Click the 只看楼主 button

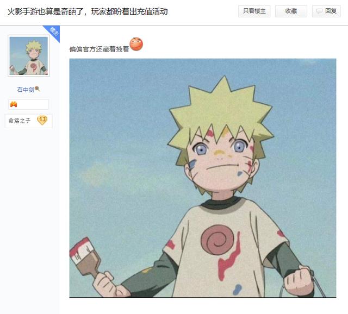pos(254,11)
